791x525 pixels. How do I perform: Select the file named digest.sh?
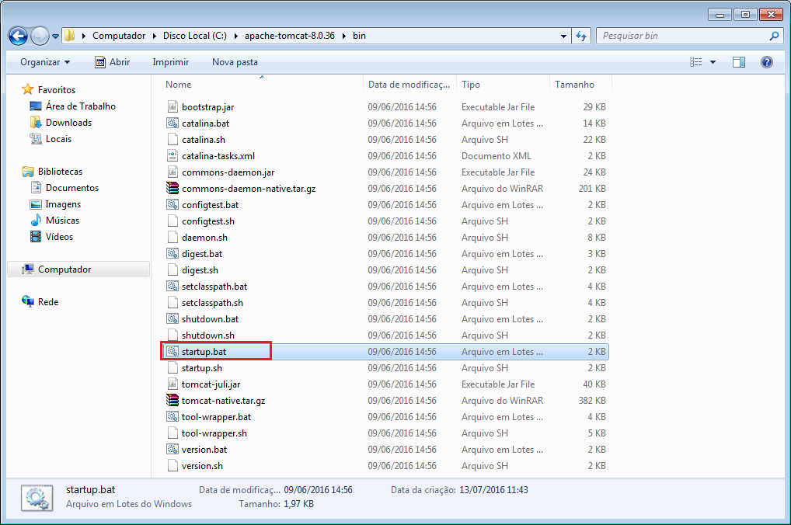pyautogui.click(x=200, y=270)
